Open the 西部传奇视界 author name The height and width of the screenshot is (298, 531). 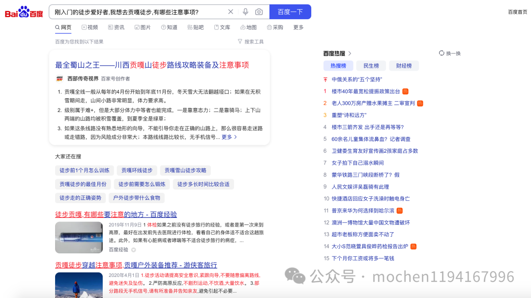[83, 79]
